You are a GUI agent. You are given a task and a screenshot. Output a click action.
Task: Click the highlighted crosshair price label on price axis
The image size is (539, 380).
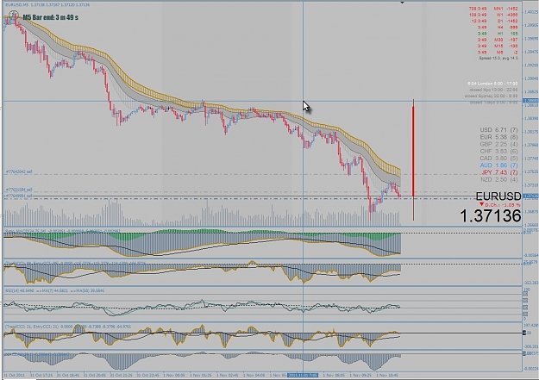coord(530,101)
